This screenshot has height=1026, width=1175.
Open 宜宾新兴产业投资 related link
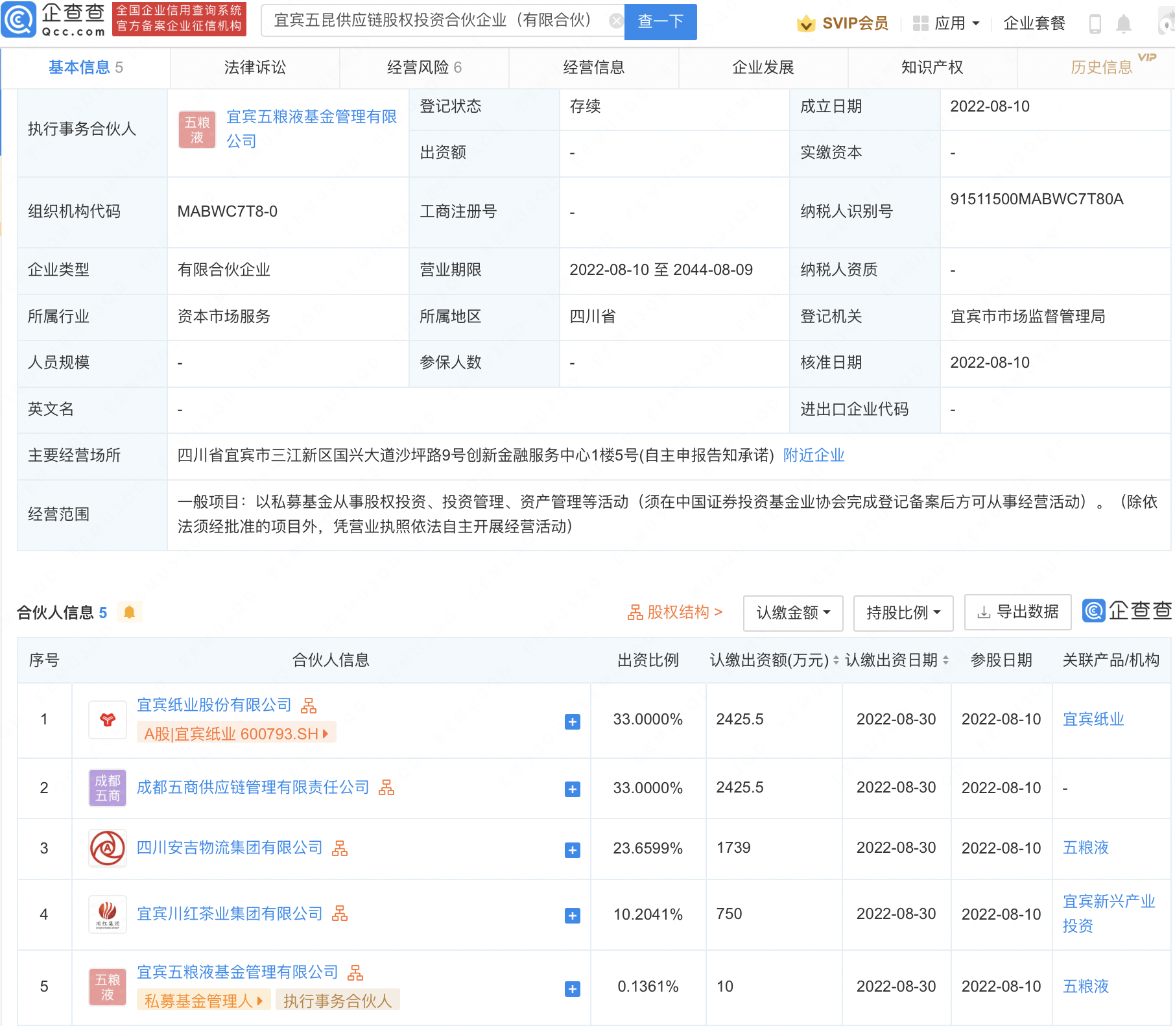(x=1109, y=914)
